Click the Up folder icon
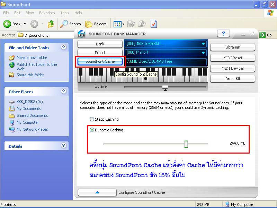The image size is (277, 208). click(51, 24)
